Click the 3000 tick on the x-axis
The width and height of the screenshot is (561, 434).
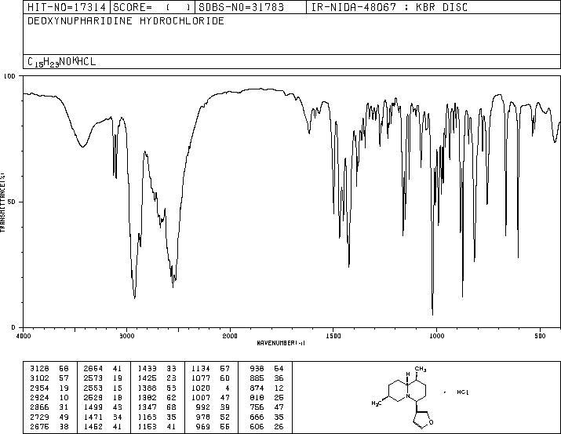click(x=126, y=335)
